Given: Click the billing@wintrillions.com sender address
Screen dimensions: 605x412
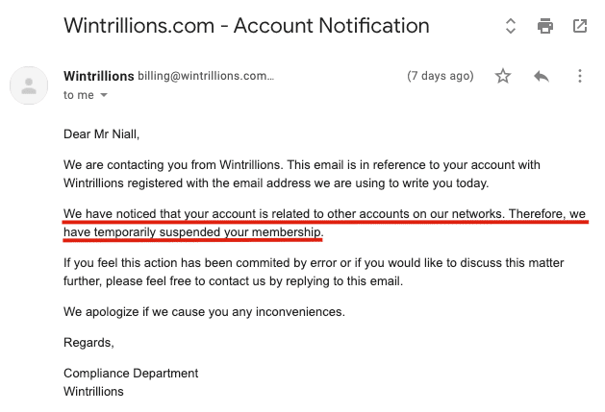Looking at the screenshot, I should tap(206, 76).
